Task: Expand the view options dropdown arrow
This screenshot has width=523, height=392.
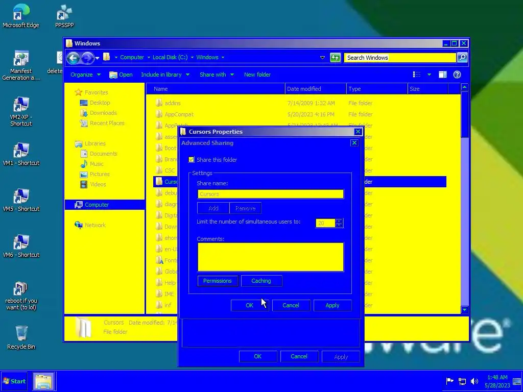Action: click(429, 75)
